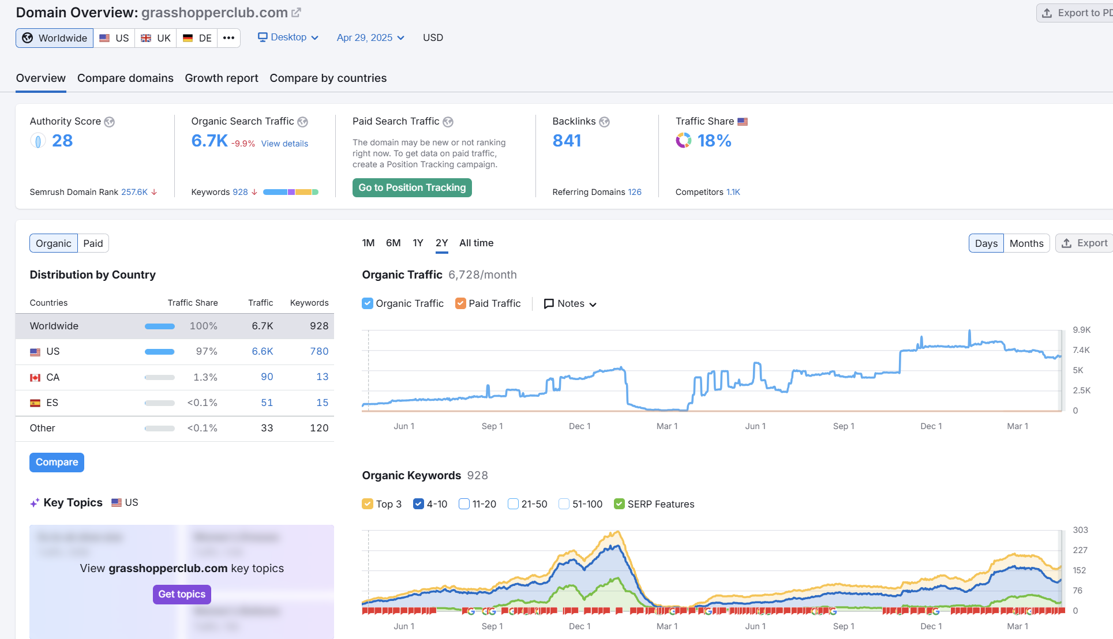Screen dimensions: 1113x639
Task: Click the UK flag in database selector
Action: [146, 38]
